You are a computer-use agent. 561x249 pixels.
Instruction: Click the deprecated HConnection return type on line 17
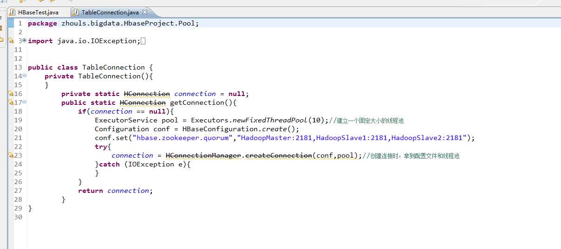point(143,102)
